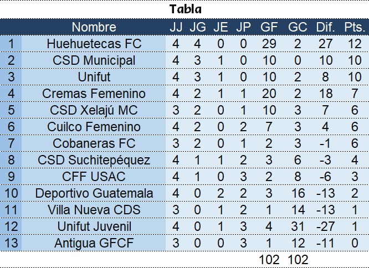
Task: Click the Cuilco Femenino team name
Action: tap(94, 127)
